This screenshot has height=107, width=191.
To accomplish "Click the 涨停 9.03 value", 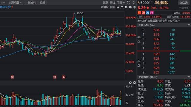I will tap(160, 101).
